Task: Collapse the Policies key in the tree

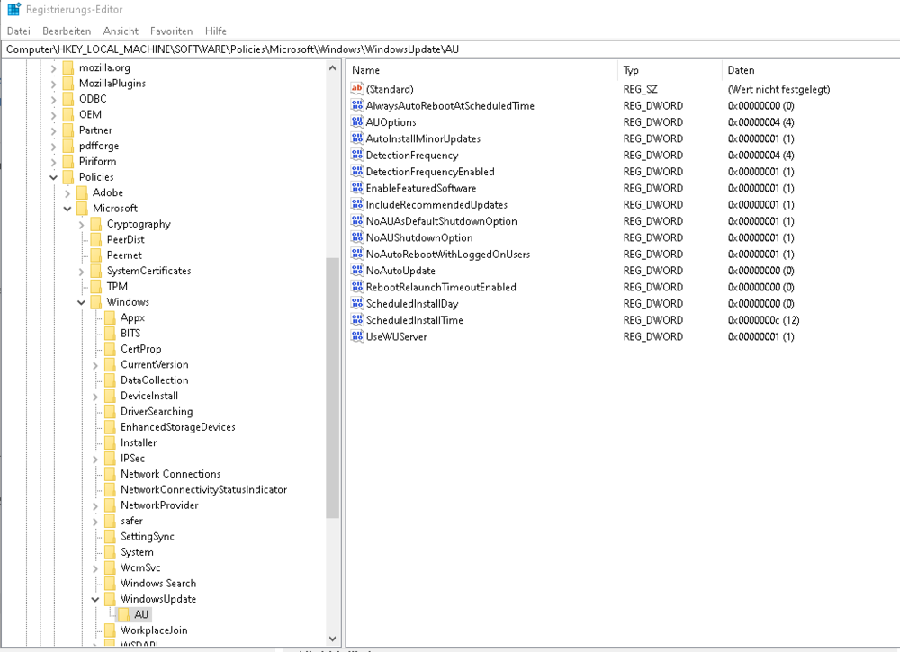Action: coord(54,177)
